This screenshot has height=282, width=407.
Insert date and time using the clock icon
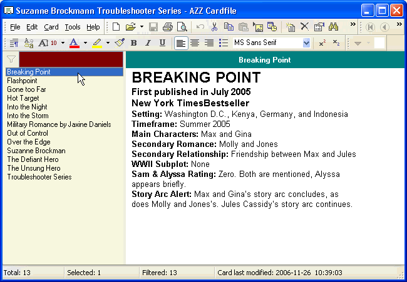coord(272,27)
